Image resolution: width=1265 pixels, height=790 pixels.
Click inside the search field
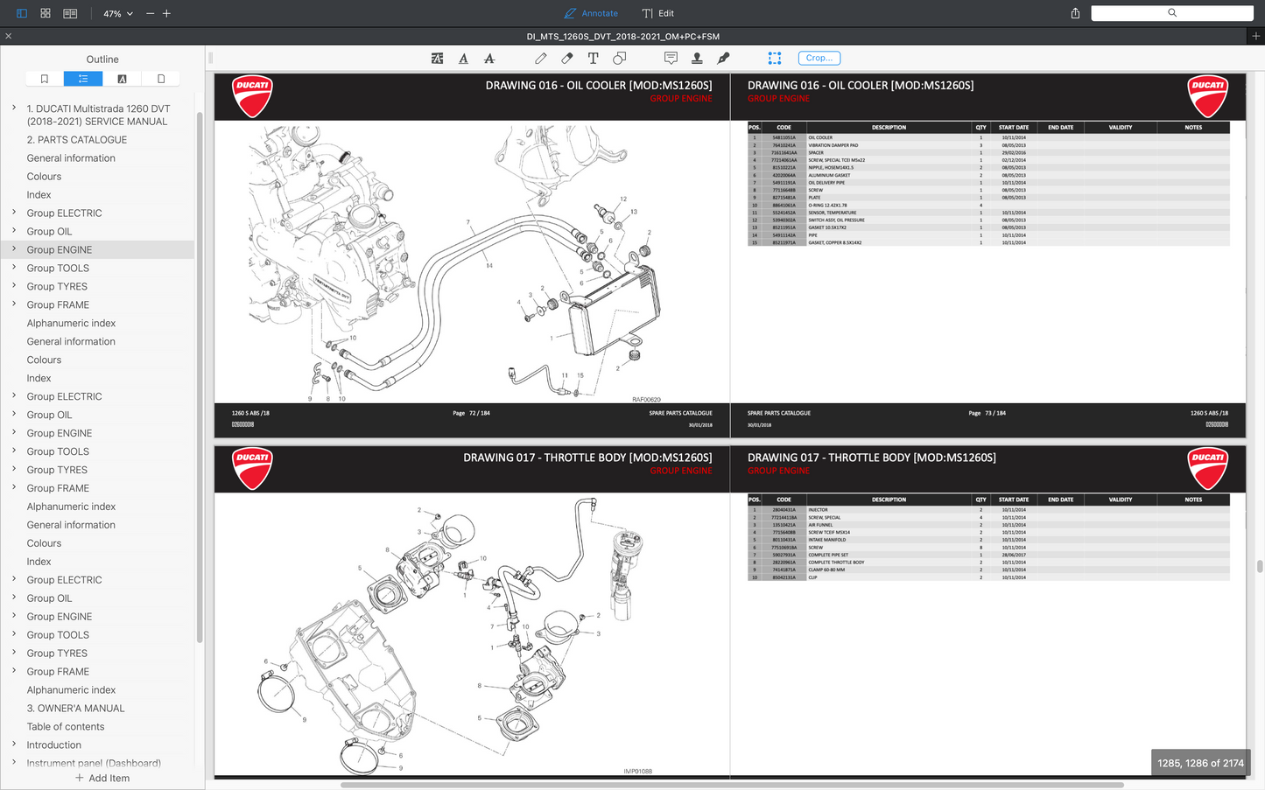pyautogui.click(x=1171, y=13)
